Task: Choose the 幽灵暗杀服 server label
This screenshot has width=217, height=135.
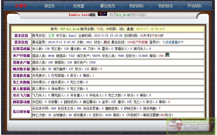Action: coord(21,69)
